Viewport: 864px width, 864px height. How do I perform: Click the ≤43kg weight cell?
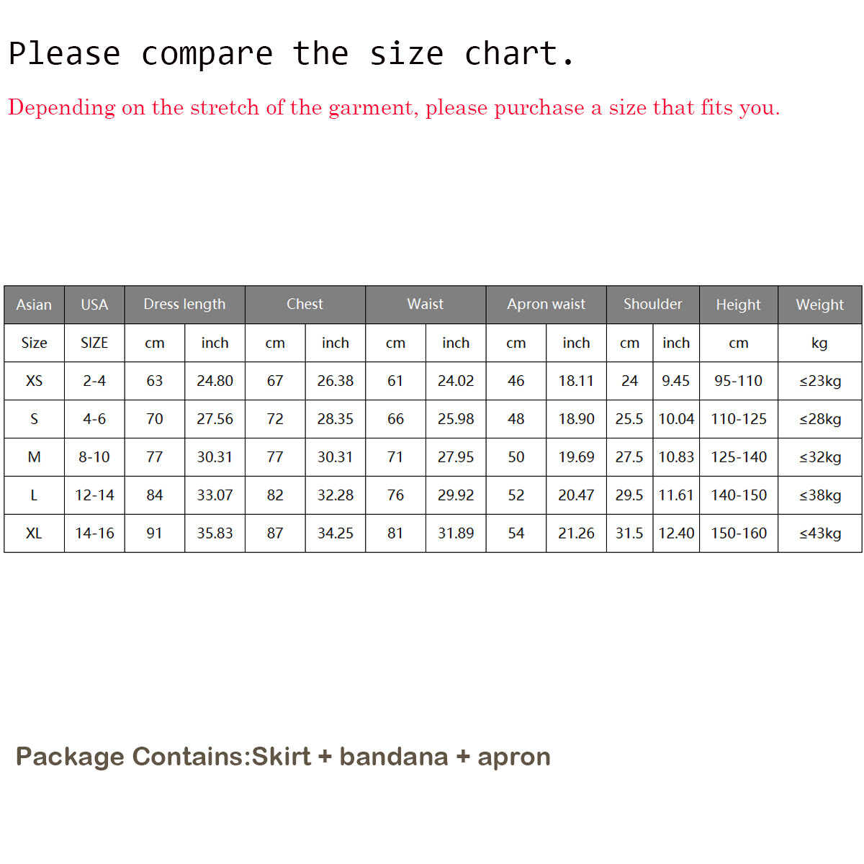(x=820, y=534)
